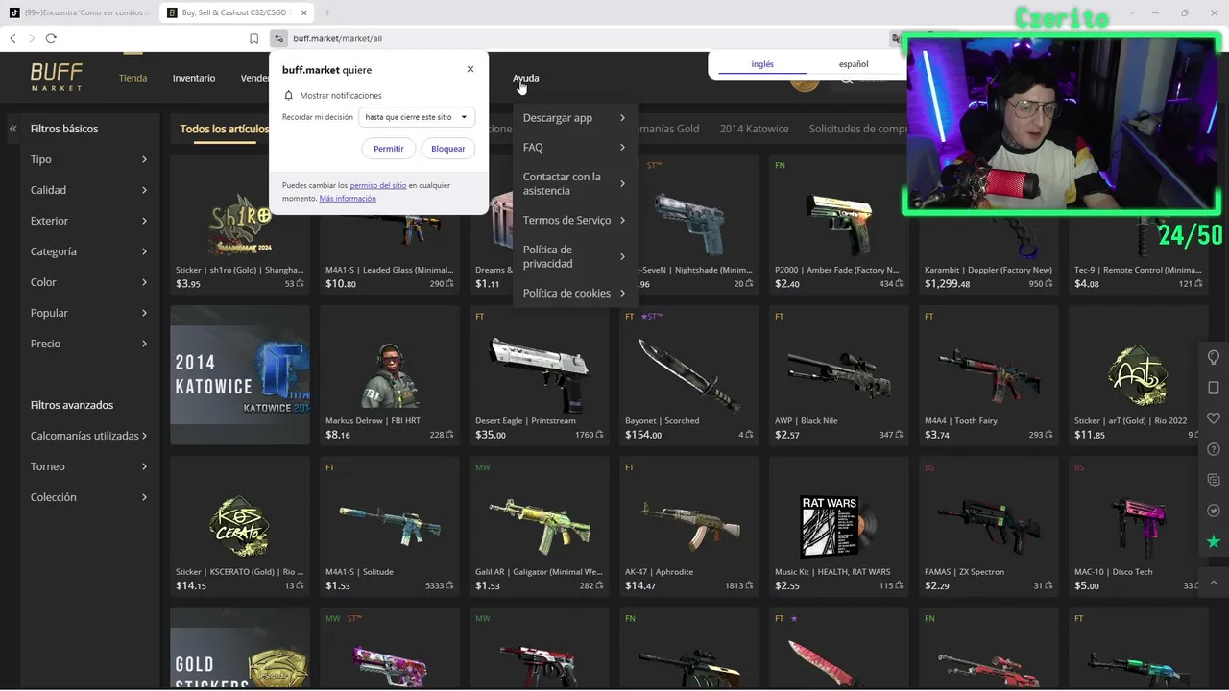Open the AK-47 Aphrodite listing
1229x691 pixels.
point(689,526)
